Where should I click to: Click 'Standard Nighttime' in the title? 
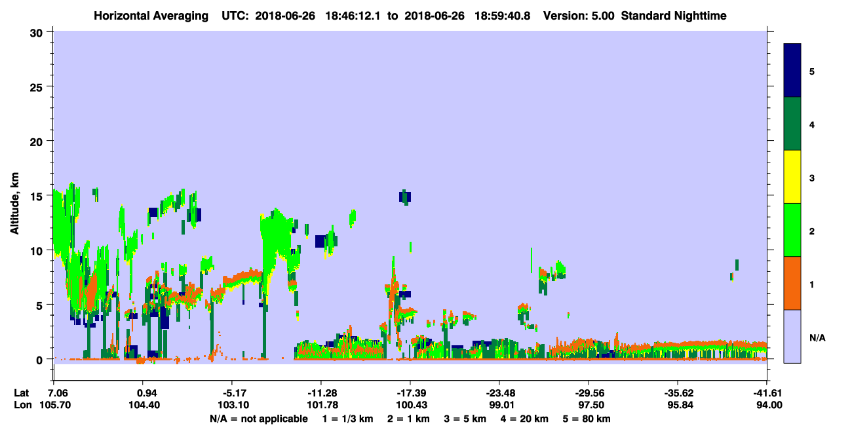coord(674,16)
